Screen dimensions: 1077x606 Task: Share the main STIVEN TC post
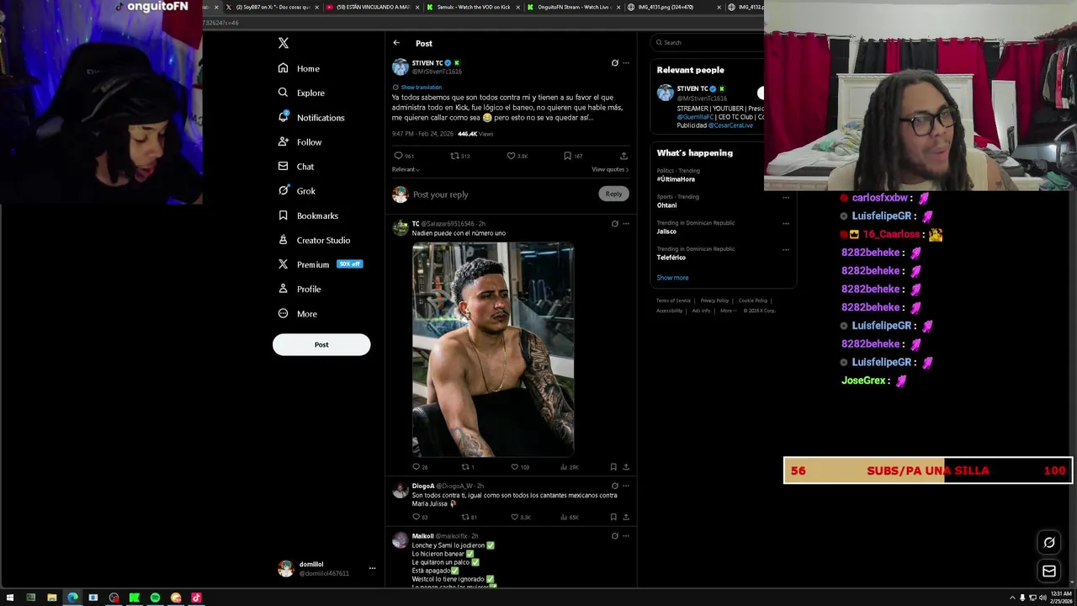623,156
